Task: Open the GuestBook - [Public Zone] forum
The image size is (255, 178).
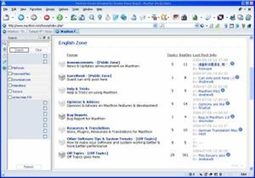Action: tap(89, 76)
